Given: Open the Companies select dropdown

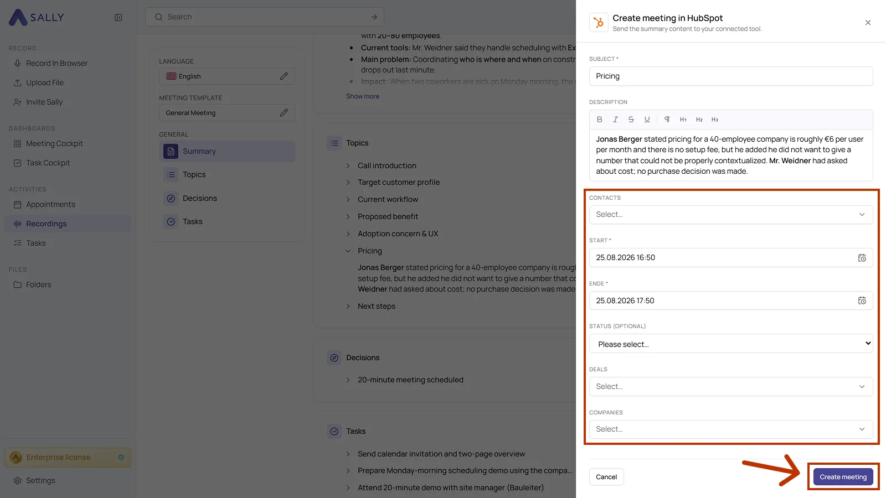Looking at the screenshot, I should 731,429.
